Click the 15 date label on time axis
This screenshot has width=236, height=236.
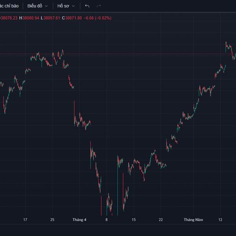tap(134, 219)
